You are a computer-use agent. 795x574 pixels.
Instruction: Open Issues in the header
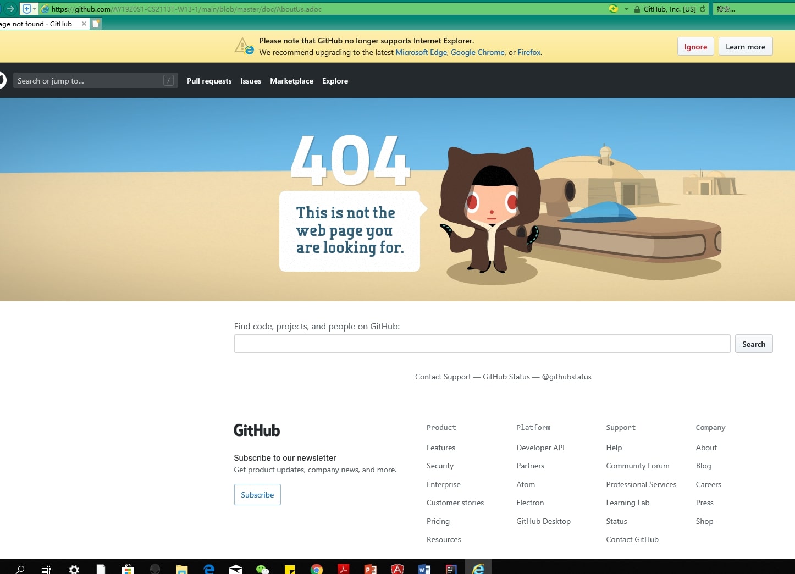tap(251, 81)
